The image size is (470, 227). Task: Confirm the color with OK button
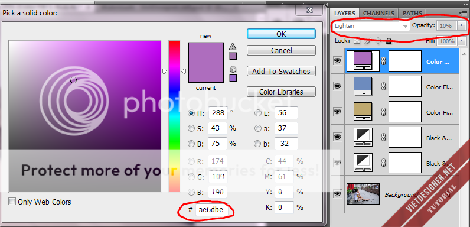(281, 34)
